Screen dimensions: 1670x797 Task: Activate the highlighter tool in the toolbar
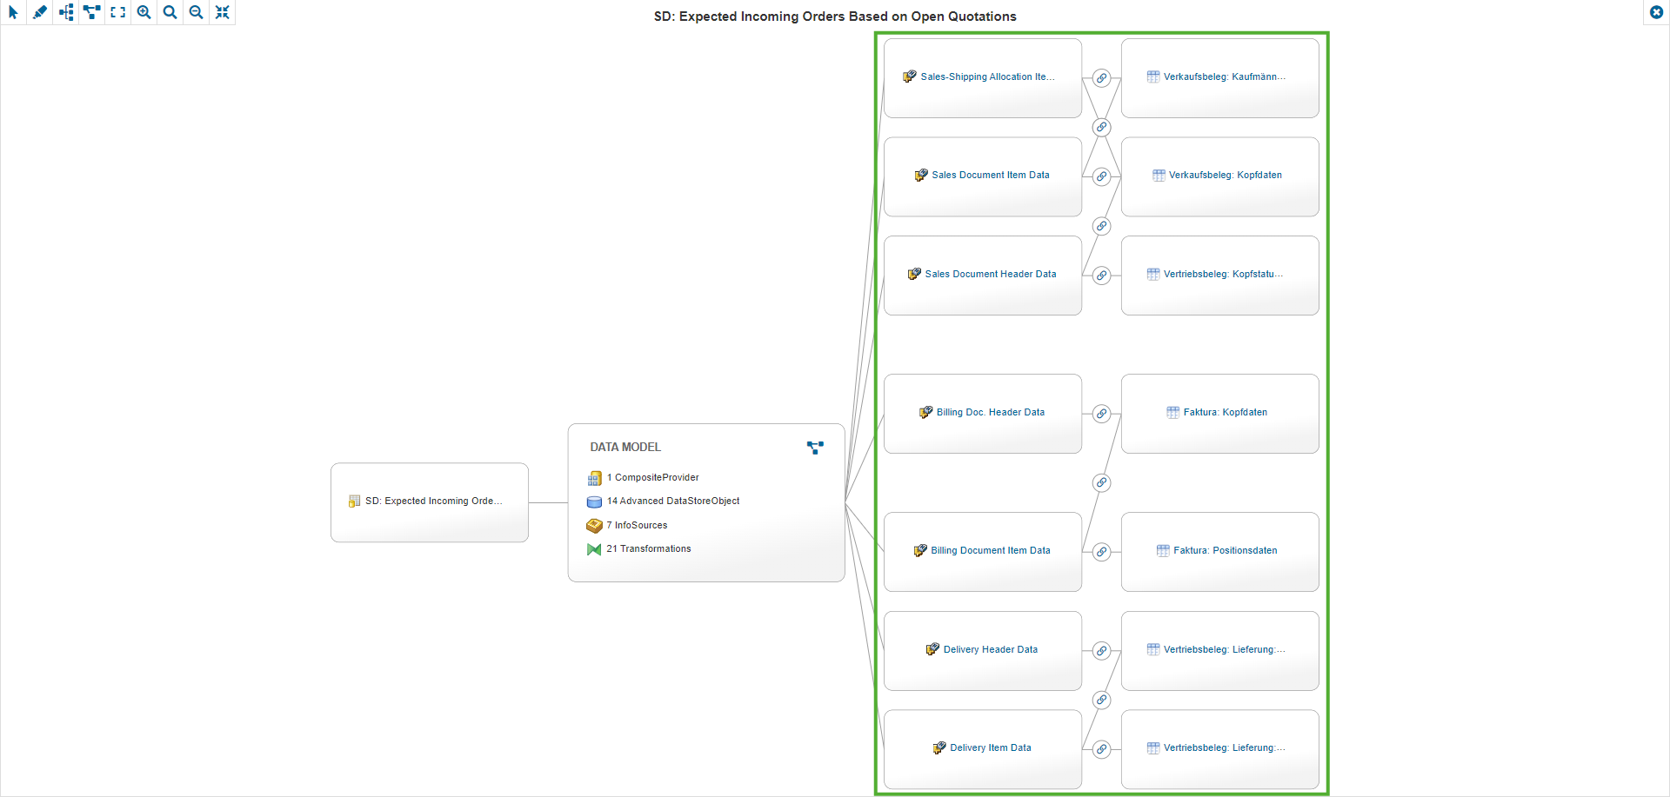[x=39, y=12]
